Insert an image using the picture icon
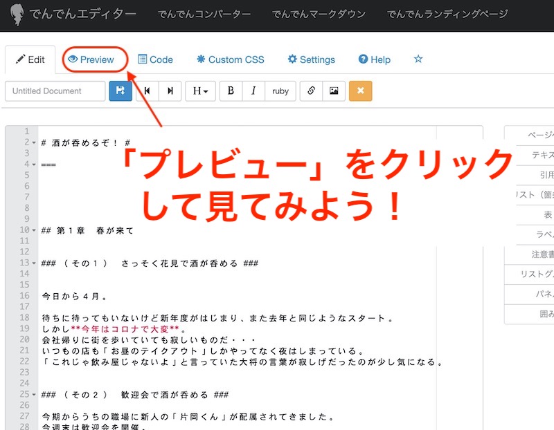The width and height of the screenshot is (554, 430). point(333,91)
